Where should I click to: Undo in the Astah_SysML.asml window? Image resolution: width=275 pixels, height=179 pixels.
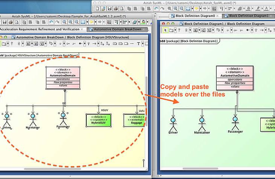pos(156,8)
